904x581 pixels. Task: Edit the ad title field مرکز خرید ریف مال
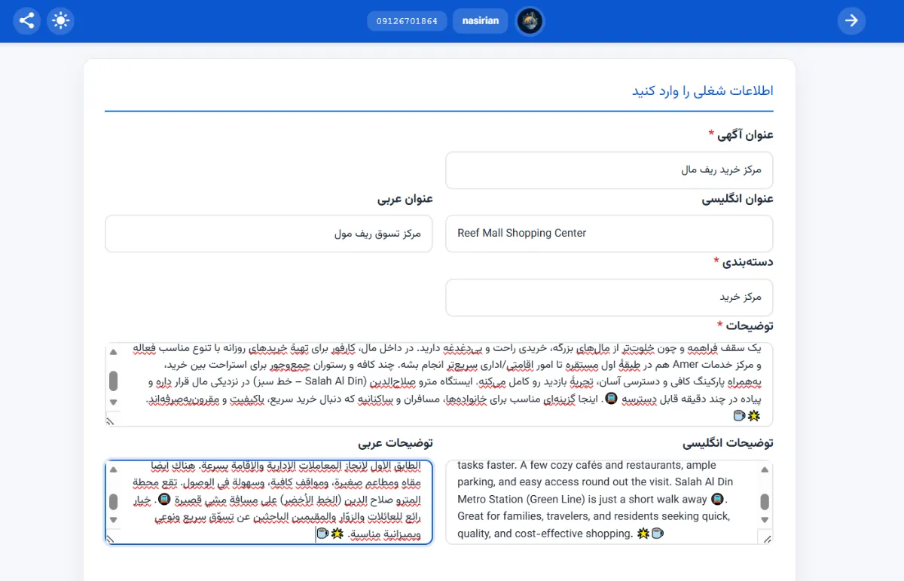[609, 170]
